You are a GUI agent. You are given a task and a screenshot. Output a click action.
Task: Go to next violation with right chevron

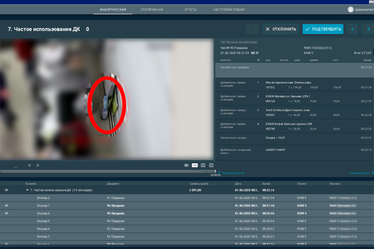pyautogui.click(x=369, y=29)
